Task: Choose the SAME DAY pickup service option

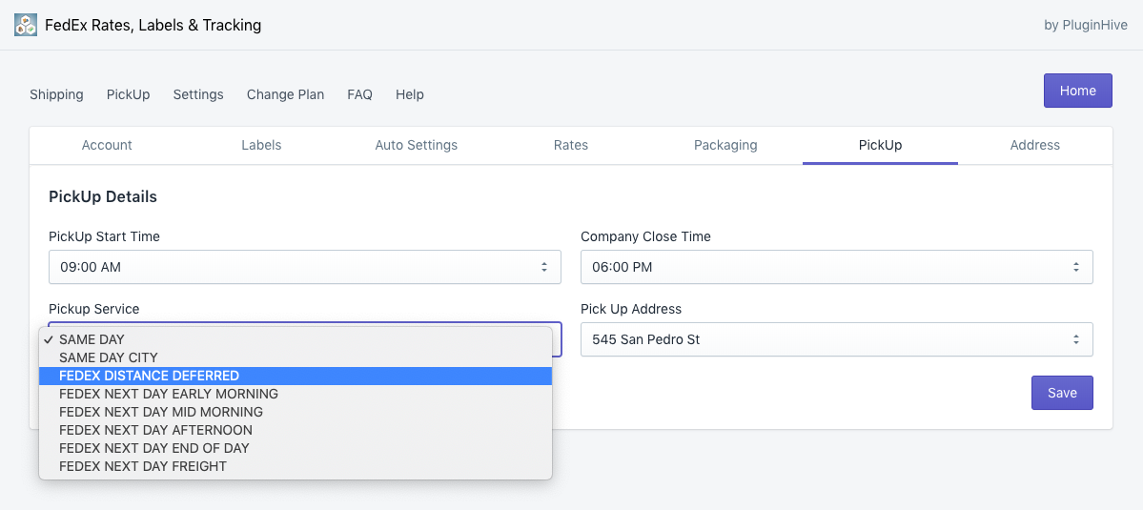Action: pyautogui.click(x=296, y=339)
